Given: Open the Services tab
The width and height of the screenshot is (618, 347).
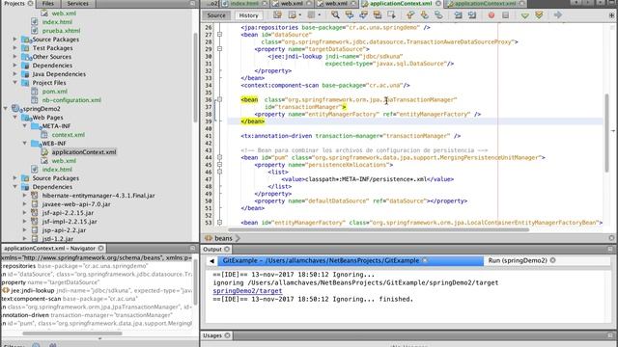Looking at the screenshot, I should 77,4.
